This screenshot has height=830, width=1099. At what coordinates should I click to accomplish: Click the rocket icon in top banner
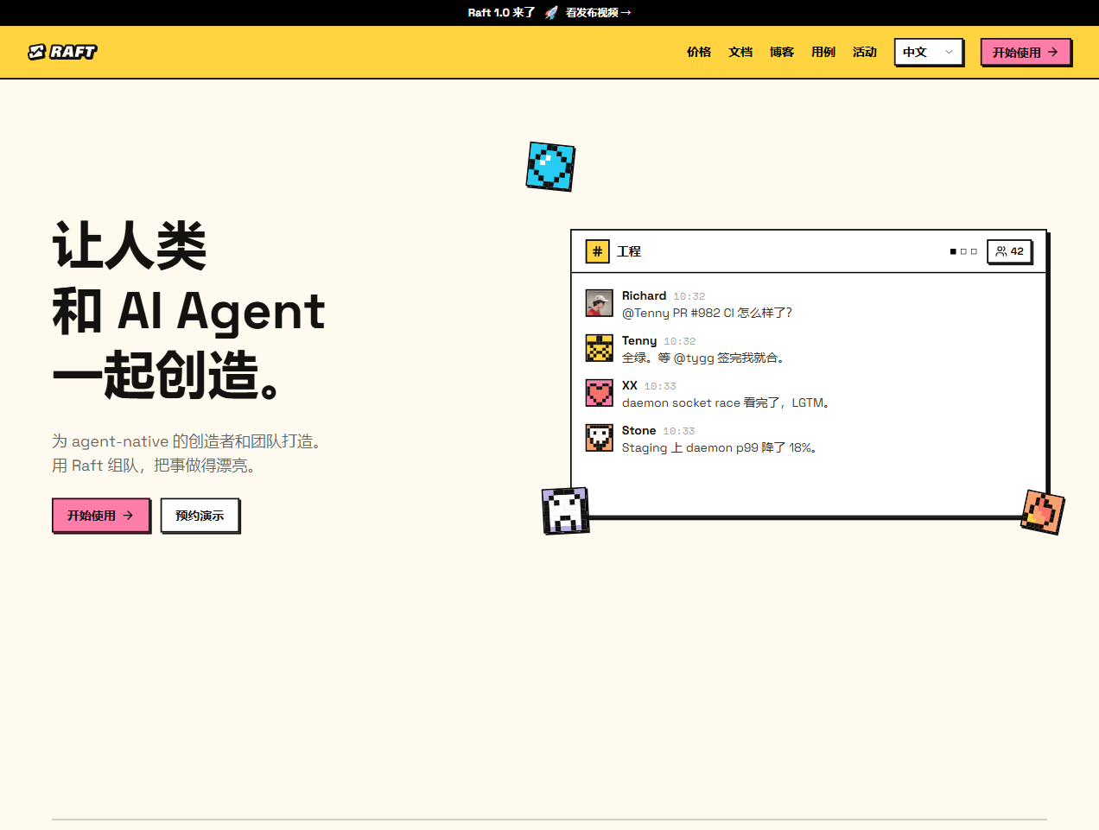pyautogui.click(x=551, y=13)
